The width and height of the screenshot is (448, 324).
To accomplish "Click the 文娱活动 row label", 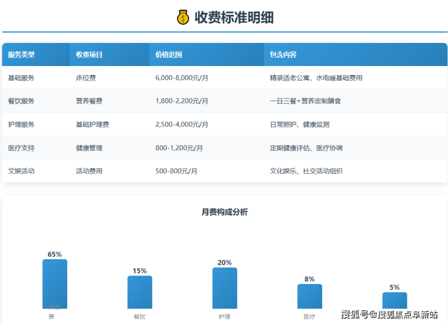I will point(21,171).
